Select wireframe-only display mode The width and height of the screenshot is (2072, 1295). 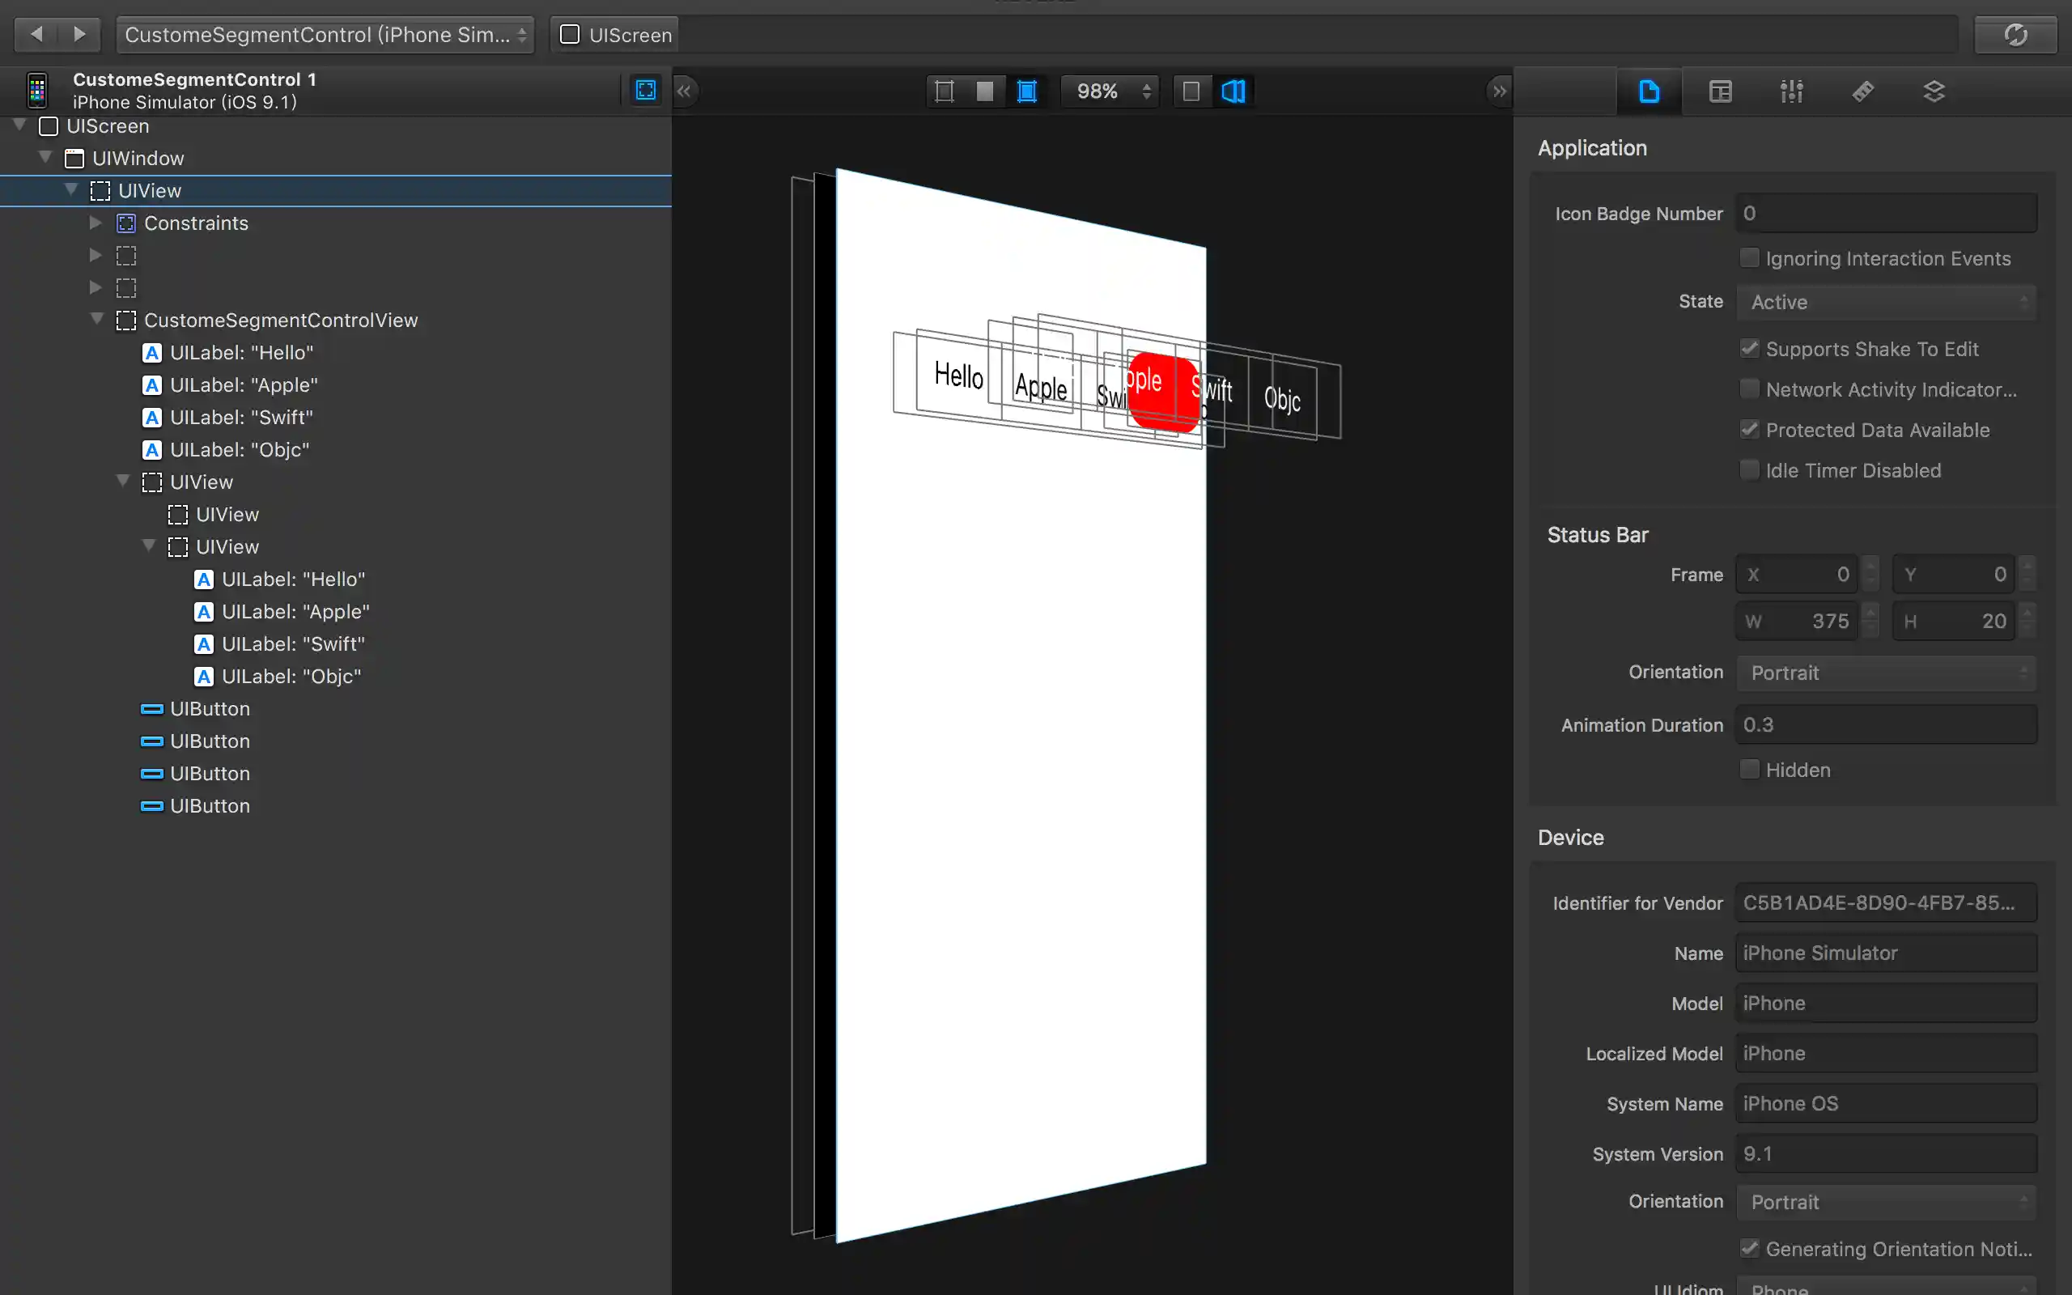(945, 91)
